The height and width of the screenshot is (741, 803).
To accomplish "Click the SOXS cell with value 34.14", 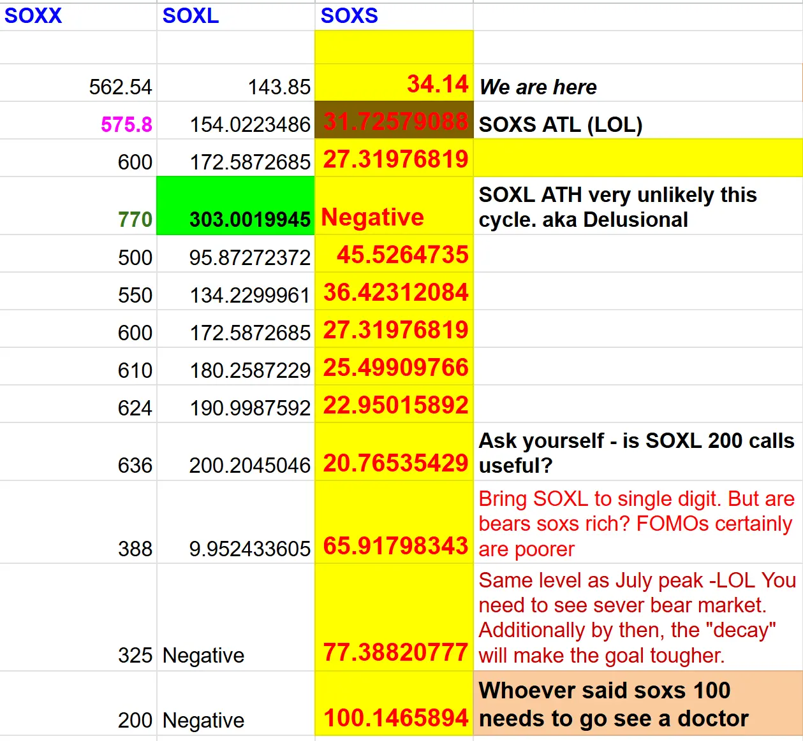I will [x=394, y=83].
